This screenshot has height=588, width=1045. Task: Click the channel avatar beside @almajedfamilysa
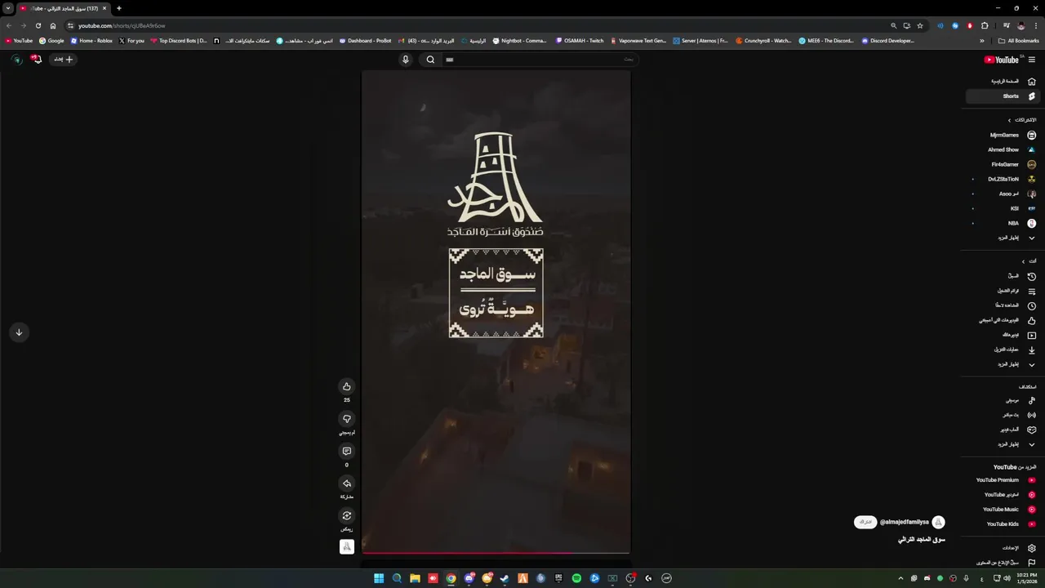pos(938,522)
